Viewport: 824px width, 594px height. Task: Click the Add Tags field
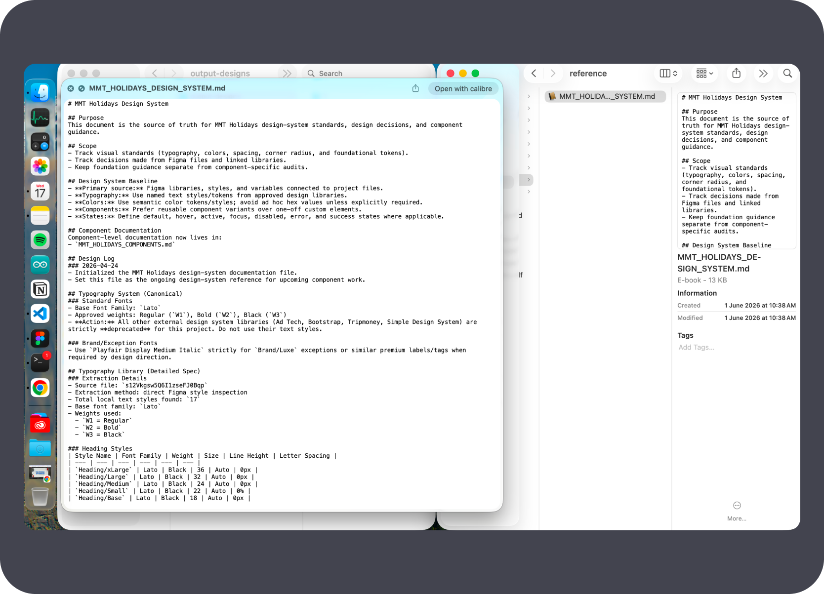pos(697,347)
